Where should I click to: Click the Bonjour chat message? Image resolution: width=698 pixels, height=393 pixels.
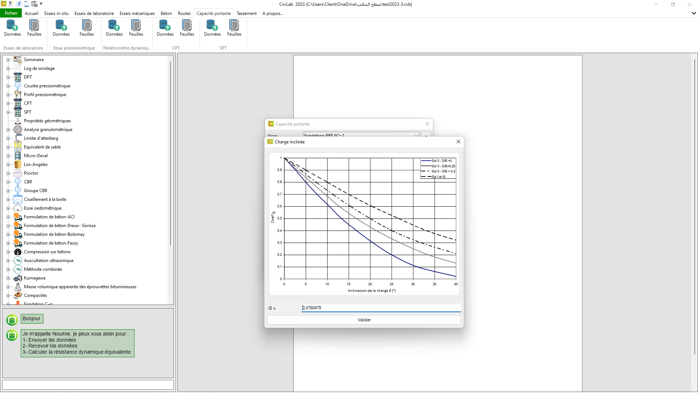[32, 318]
